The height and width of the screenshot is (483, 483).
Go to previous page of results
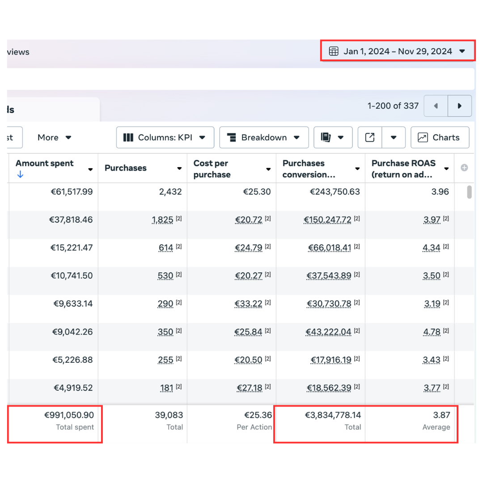point(436,106)
